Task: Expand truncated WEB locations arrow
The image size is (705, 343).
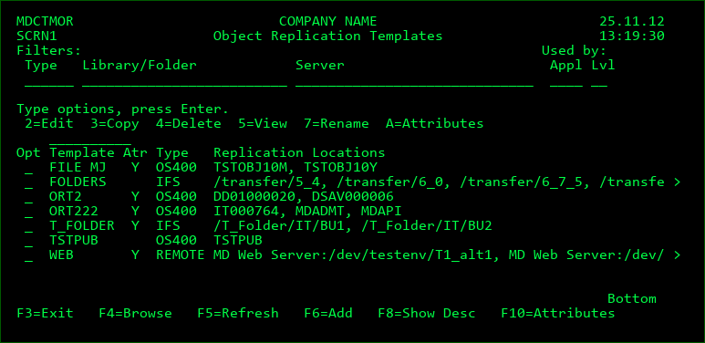Action: click(677, 255)
